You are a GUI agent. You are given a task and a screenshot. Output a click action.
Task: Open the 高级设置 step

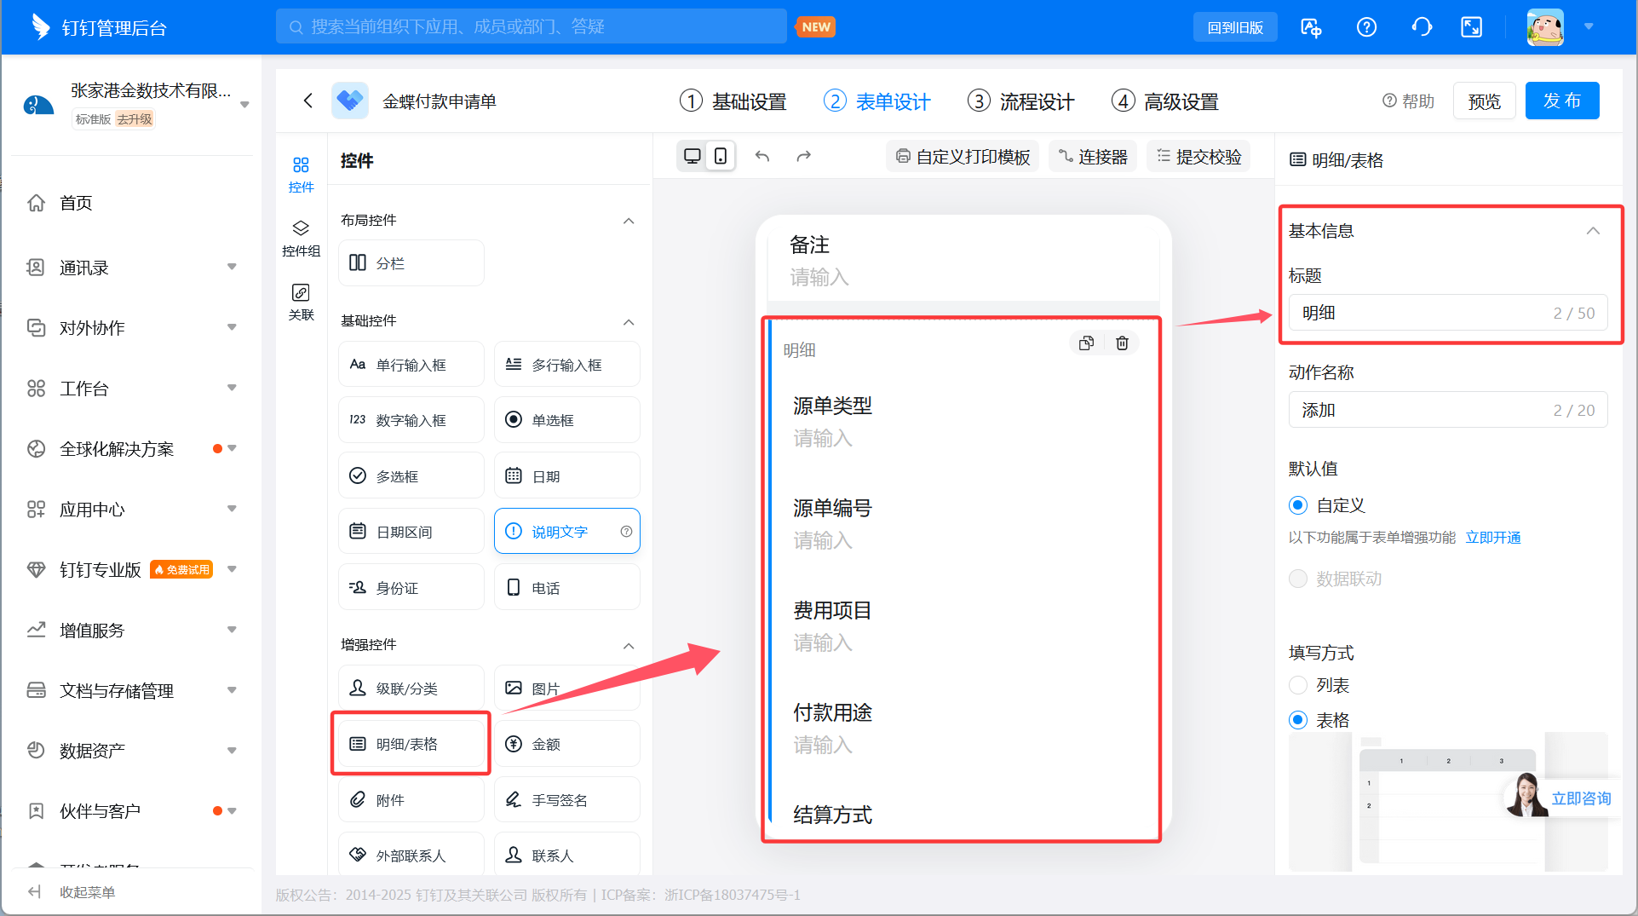click(x=1165, y=101)
